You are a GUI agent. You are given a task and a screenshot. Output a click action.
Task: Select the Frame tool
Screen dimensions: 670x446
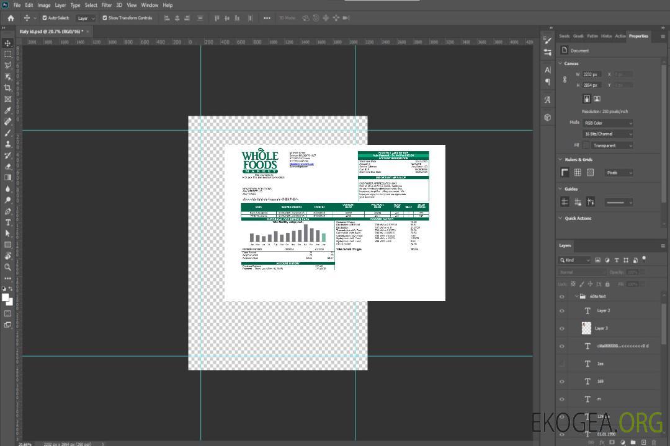pyautogui.click(x=7, y=99)
